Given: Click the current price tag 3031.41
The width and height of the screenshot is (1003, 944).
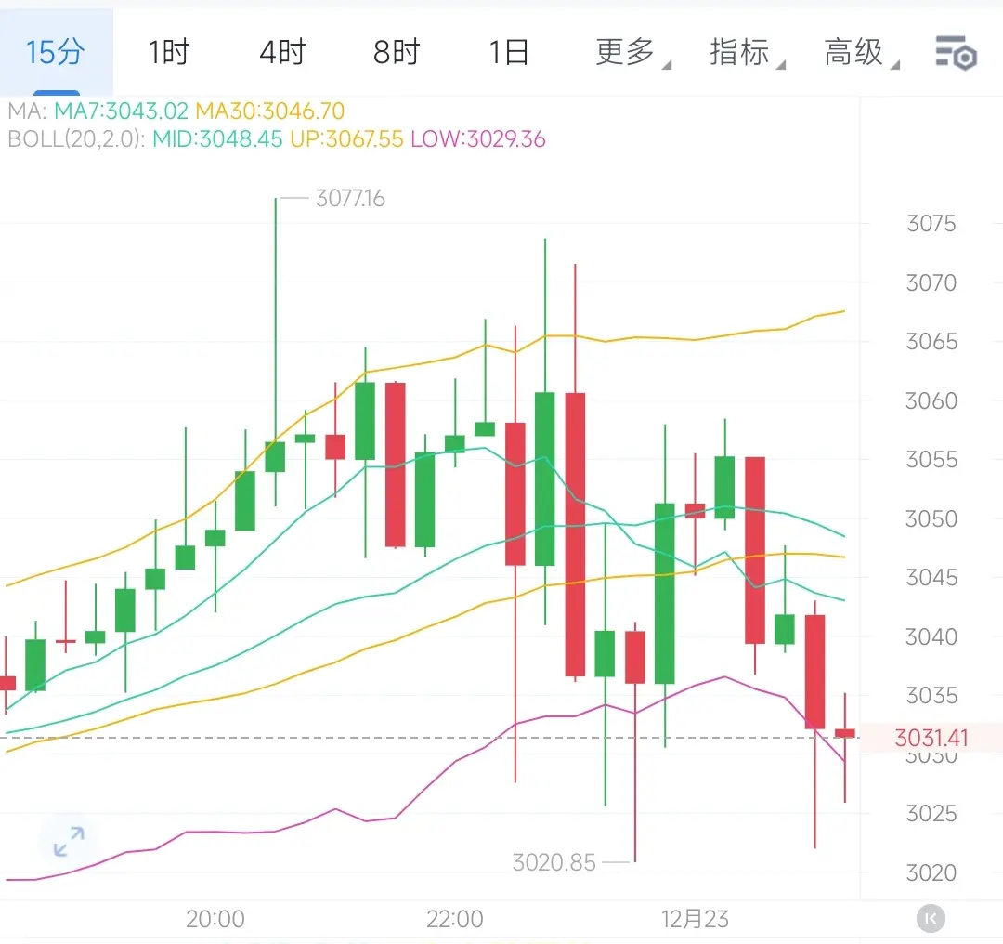Looking at the screenshot, I should coord(931,738).
